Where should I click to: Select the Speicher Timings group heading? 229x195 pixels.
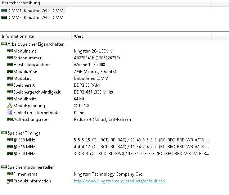[x=24, y=133]
